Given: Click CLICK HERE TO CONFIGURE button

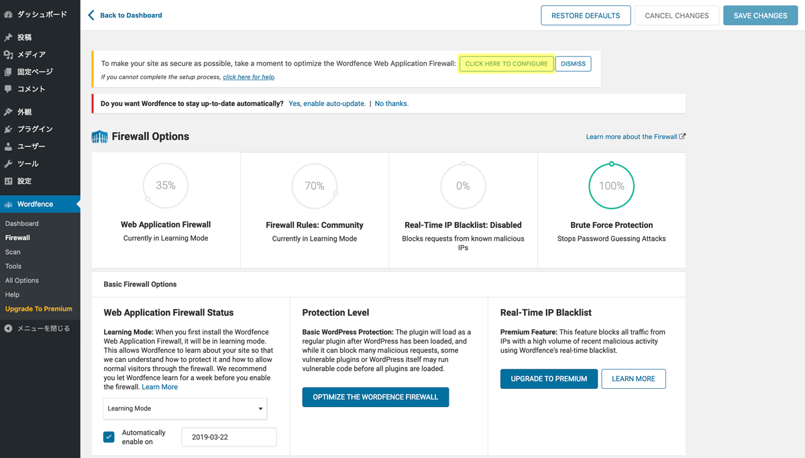Looking at the screenshot, I should click(506, 64).
